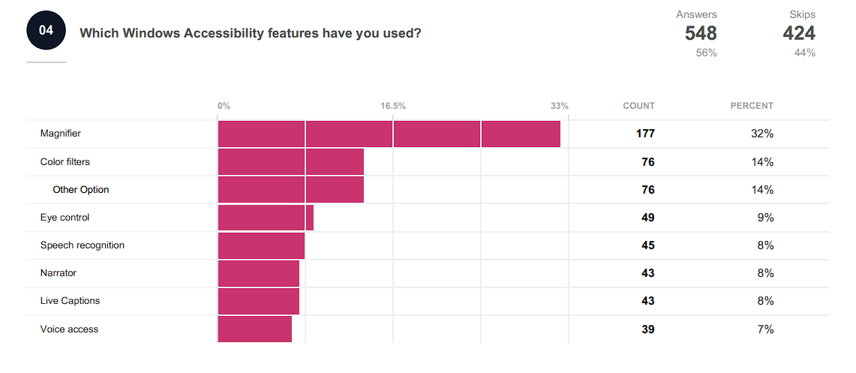Click the Voice access 7% value
Viewport: 856px width, 373px height.
click(x=765, y=329)
